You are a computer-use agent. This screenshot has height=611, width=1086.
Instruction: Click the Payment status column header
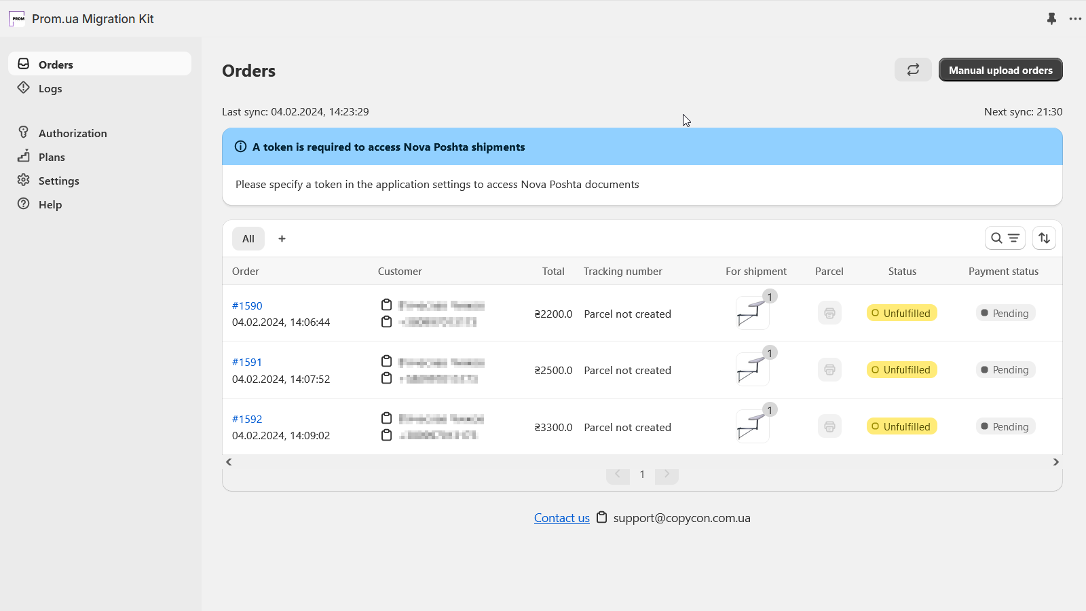[1003, 271]
